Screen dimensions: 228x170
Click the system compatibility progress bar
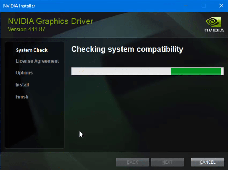coord(147,71)
